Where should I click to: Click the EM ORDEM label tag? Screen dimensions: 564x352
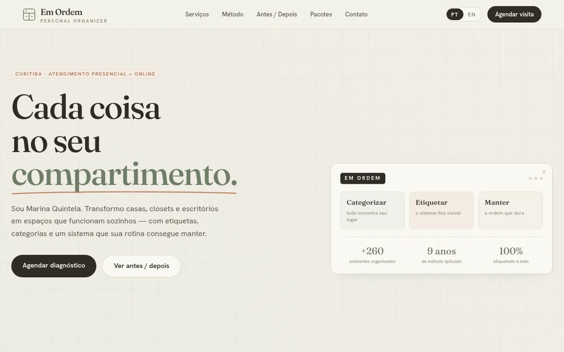point(362,178)
